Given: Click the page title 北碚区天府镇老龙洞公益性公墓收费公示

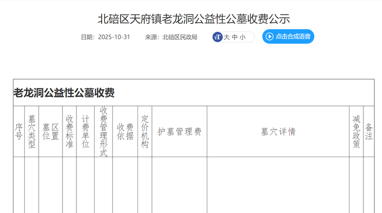Looking at the screenshot, I should pos(194,19).
